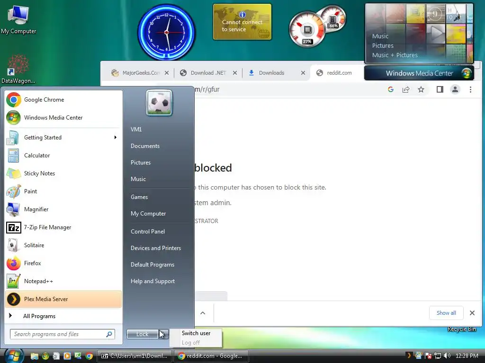
Task: Open Help and Support
Action: click(x=153, y=281)
